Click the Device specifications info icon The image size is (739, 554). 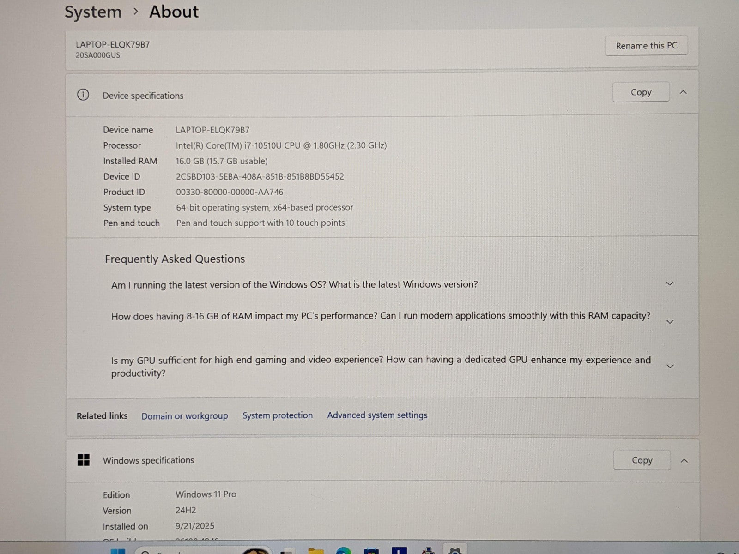click(x=83, y=95)
